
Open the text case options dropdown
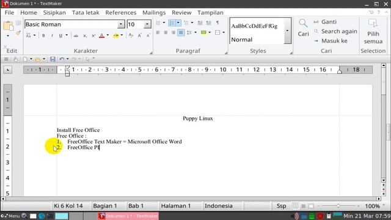point(34,35)
